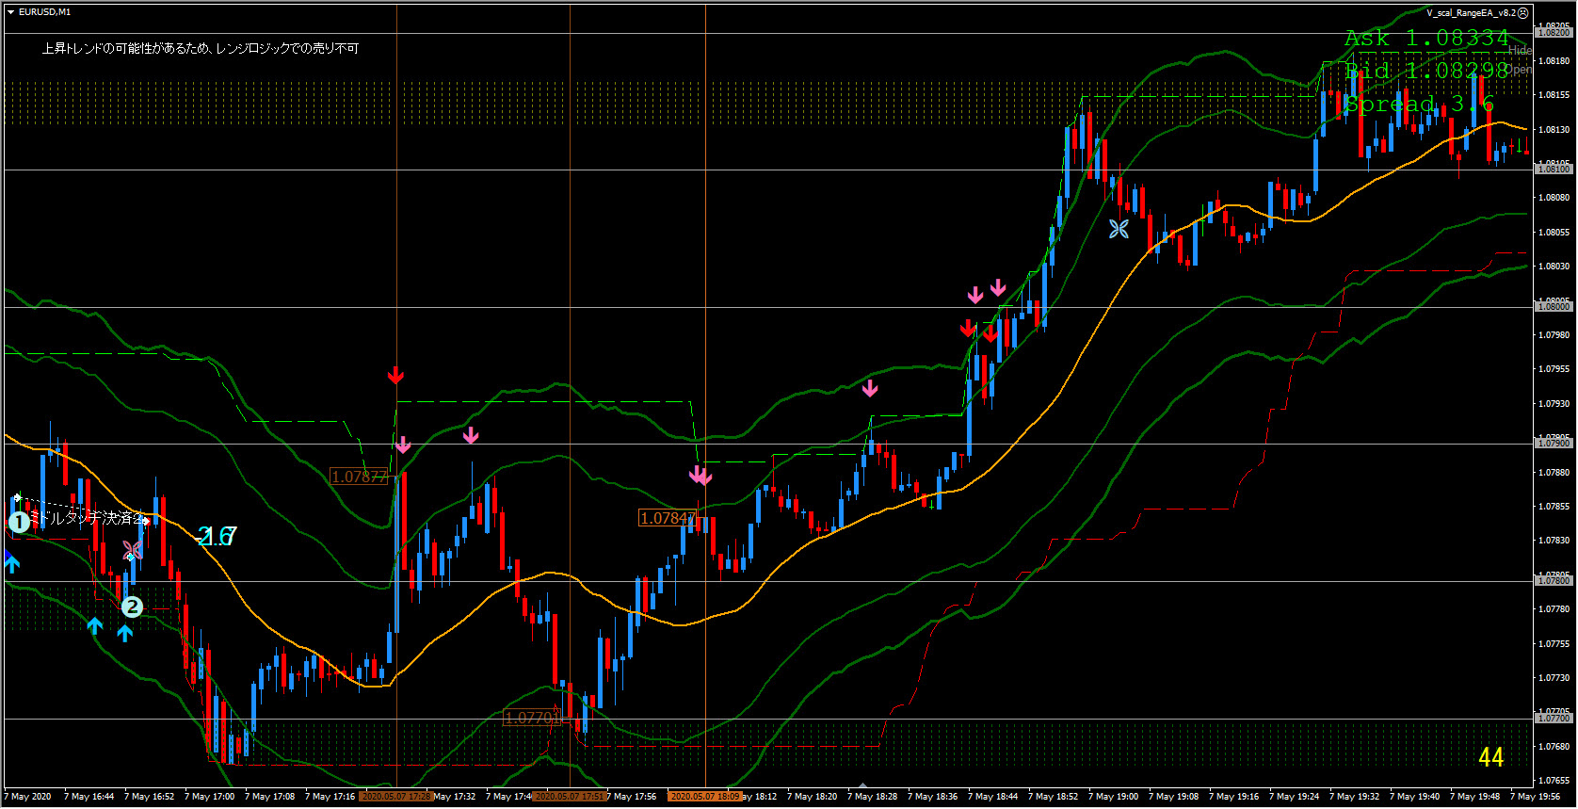Click the orange 1.07847 price label

668,518
